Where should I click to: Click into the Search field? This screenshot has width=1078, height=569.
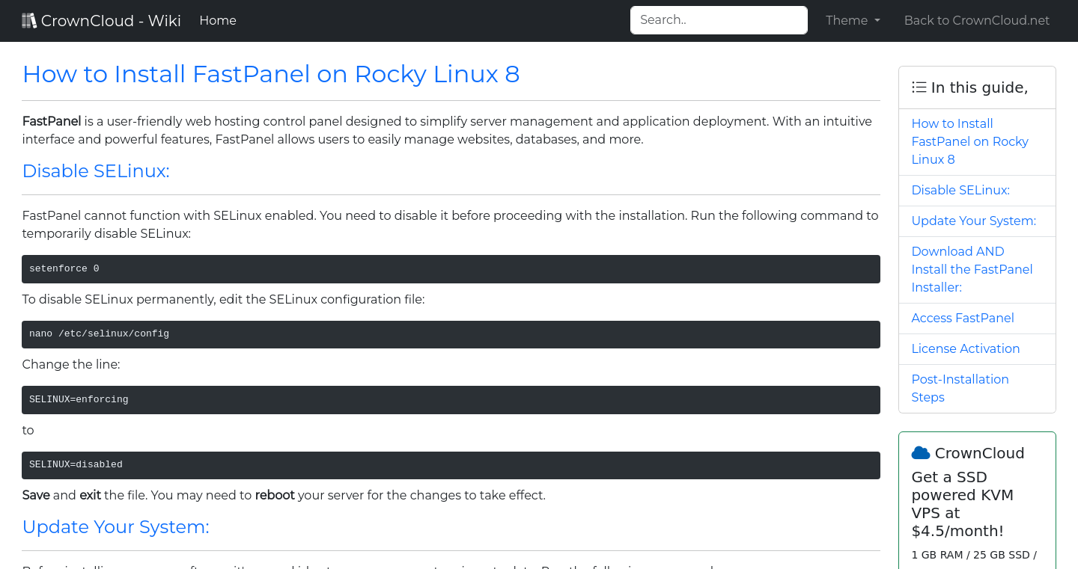(x=718, y=20)
